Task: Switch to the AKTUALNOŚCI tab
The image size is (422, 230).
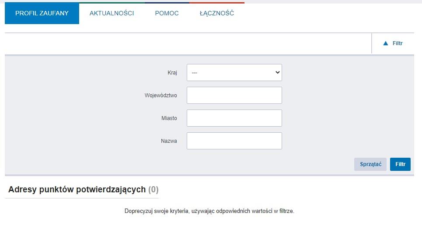Action: tap(112, 14)
